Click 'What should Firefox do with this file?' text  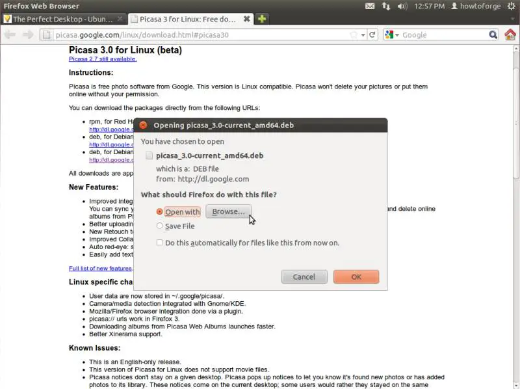209,195
